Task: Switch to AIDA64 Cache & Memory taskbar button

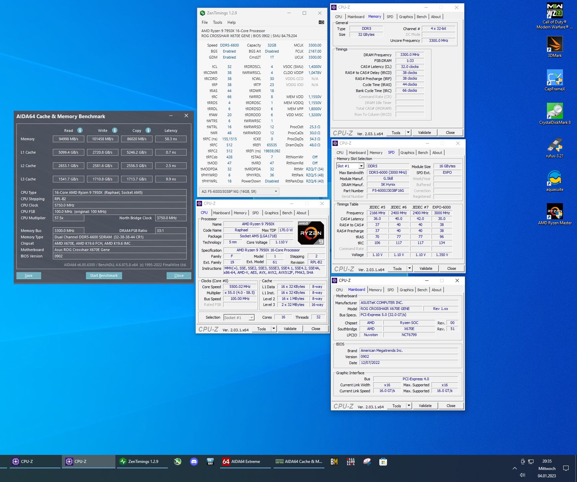Action: point(299,462)
